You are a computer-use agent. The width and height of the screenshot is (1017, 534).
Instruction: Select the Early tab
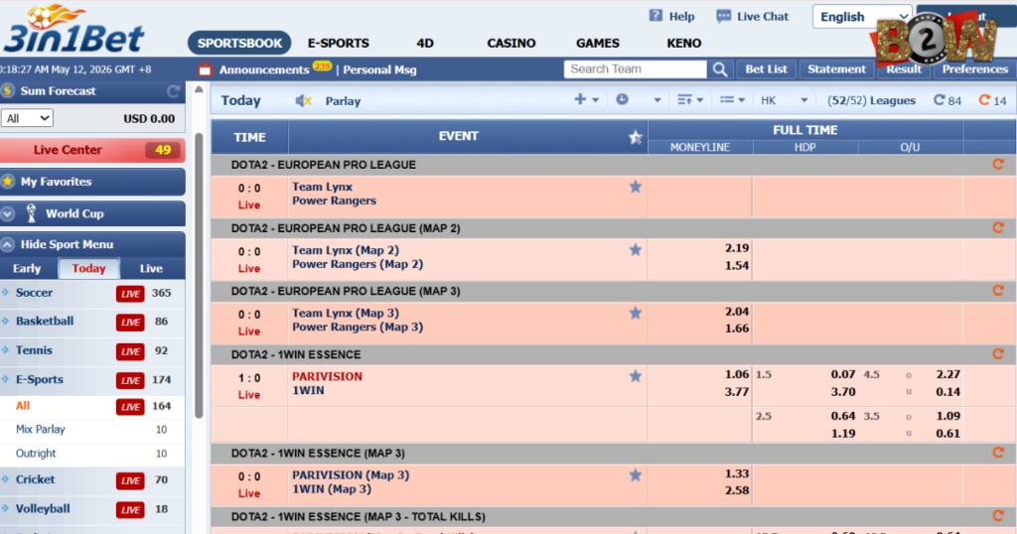pos(27,268)
